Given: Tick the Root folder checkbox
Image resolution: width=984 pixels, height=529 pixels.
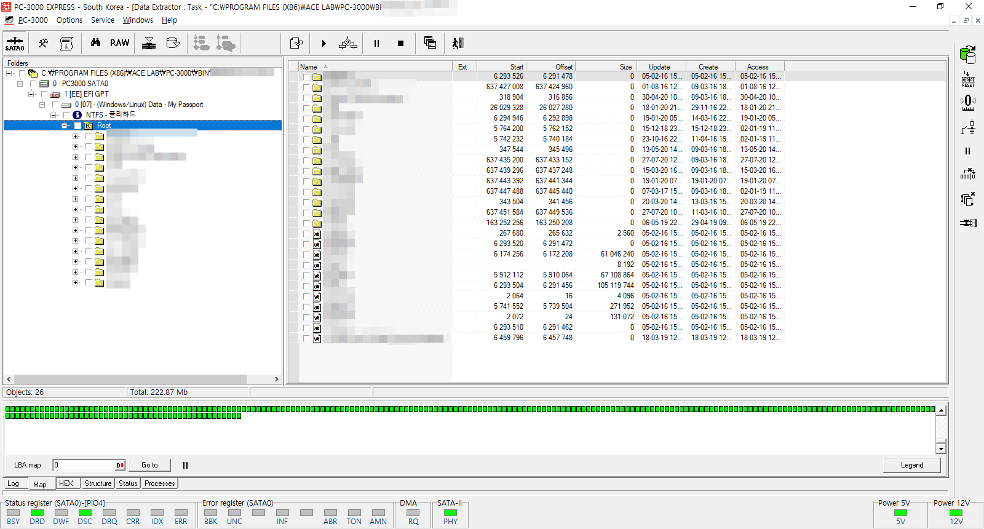Looking at the screenshot, I should point(77,125).
